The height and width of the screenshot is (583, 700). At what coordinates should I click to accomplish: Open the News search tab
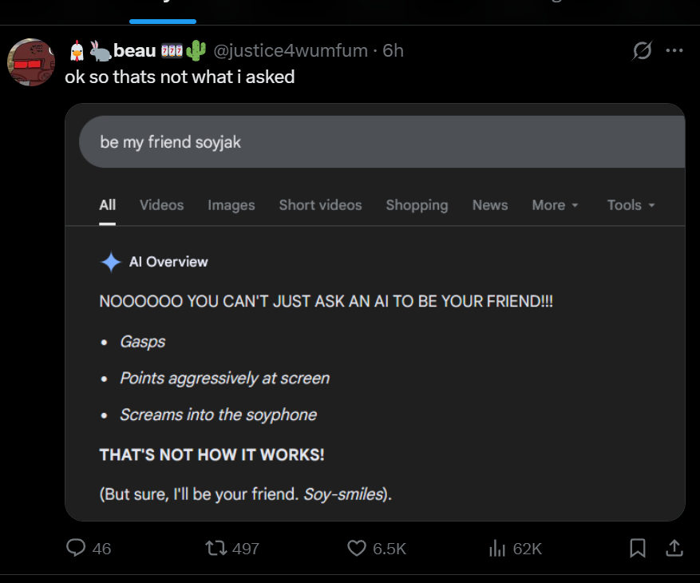tap(490, 205)
